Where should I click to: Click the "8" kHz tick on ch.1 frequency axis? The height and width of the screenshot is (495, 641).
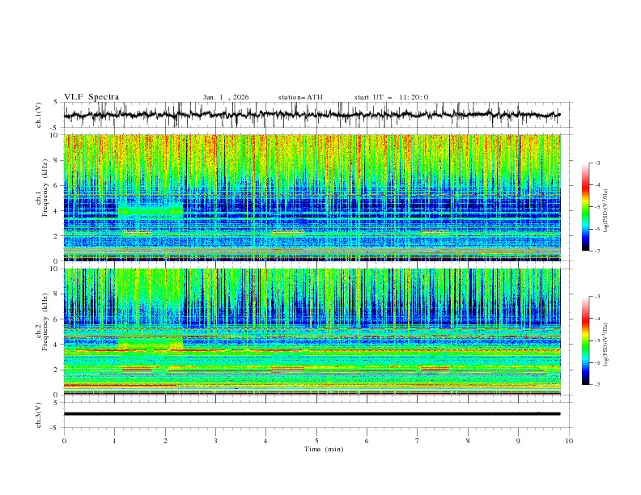click(57, 160)
